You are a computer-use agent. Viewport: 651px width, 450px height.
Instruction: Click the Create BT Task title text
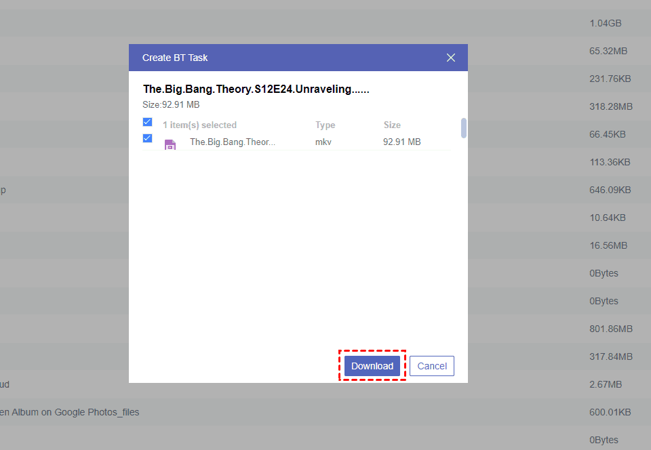point(175,58)
